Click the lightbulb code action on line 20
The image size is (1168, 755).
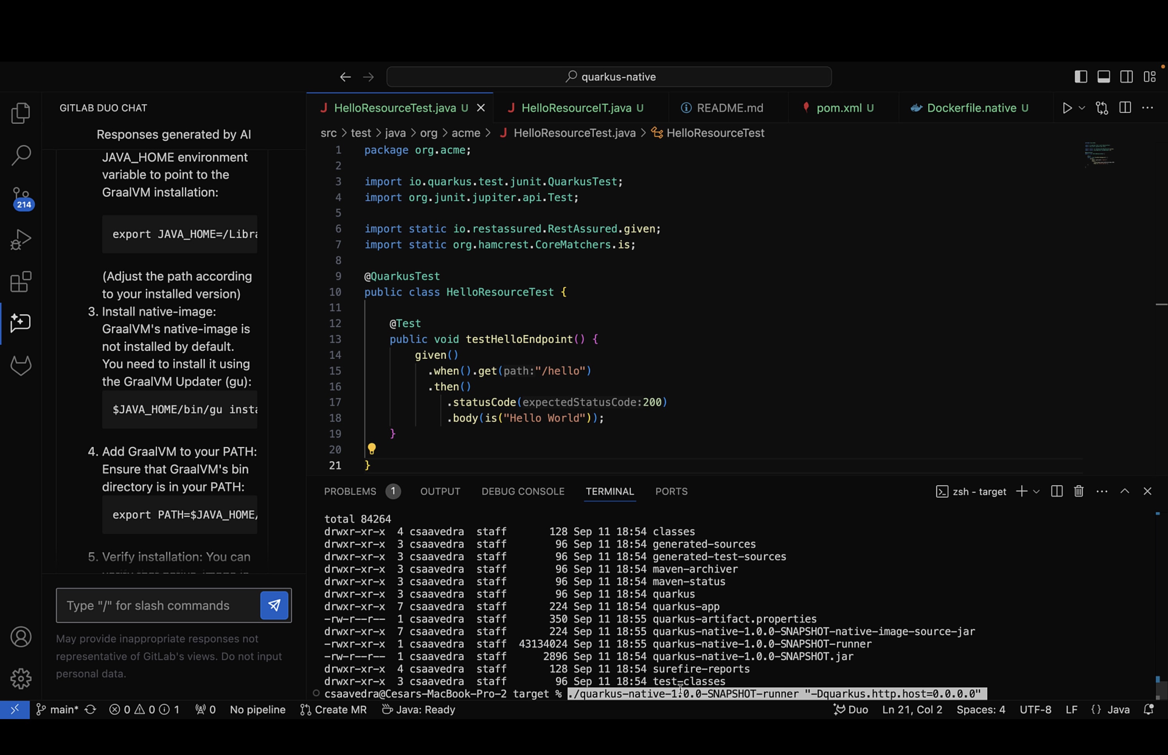(x=372, y=449)
